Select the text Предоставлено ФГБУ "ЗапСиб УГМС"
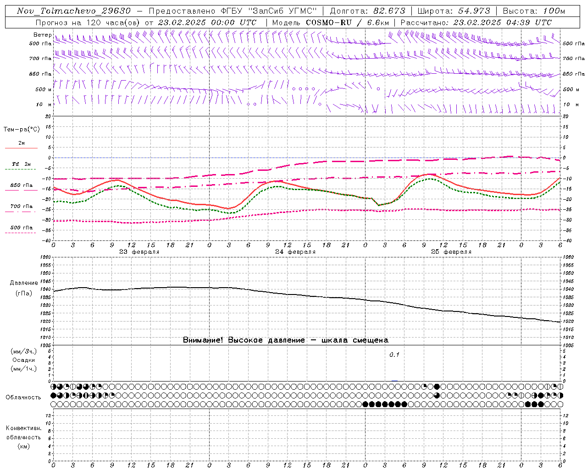The height and width of the screenshot is (469, 587). (233, 11)
